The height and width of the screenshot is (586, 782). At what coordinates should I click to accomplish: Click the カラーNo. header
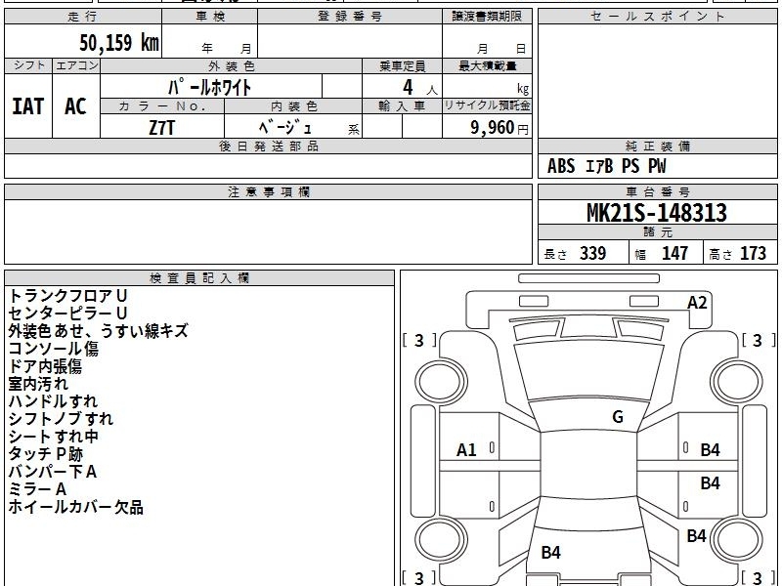162,106
